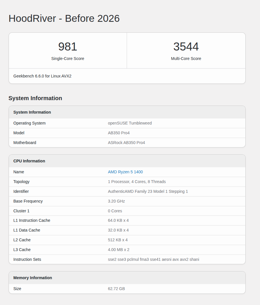
Task: Select the Topology value with 4 Cores, 8 Threads
Action: coord(137,182)
